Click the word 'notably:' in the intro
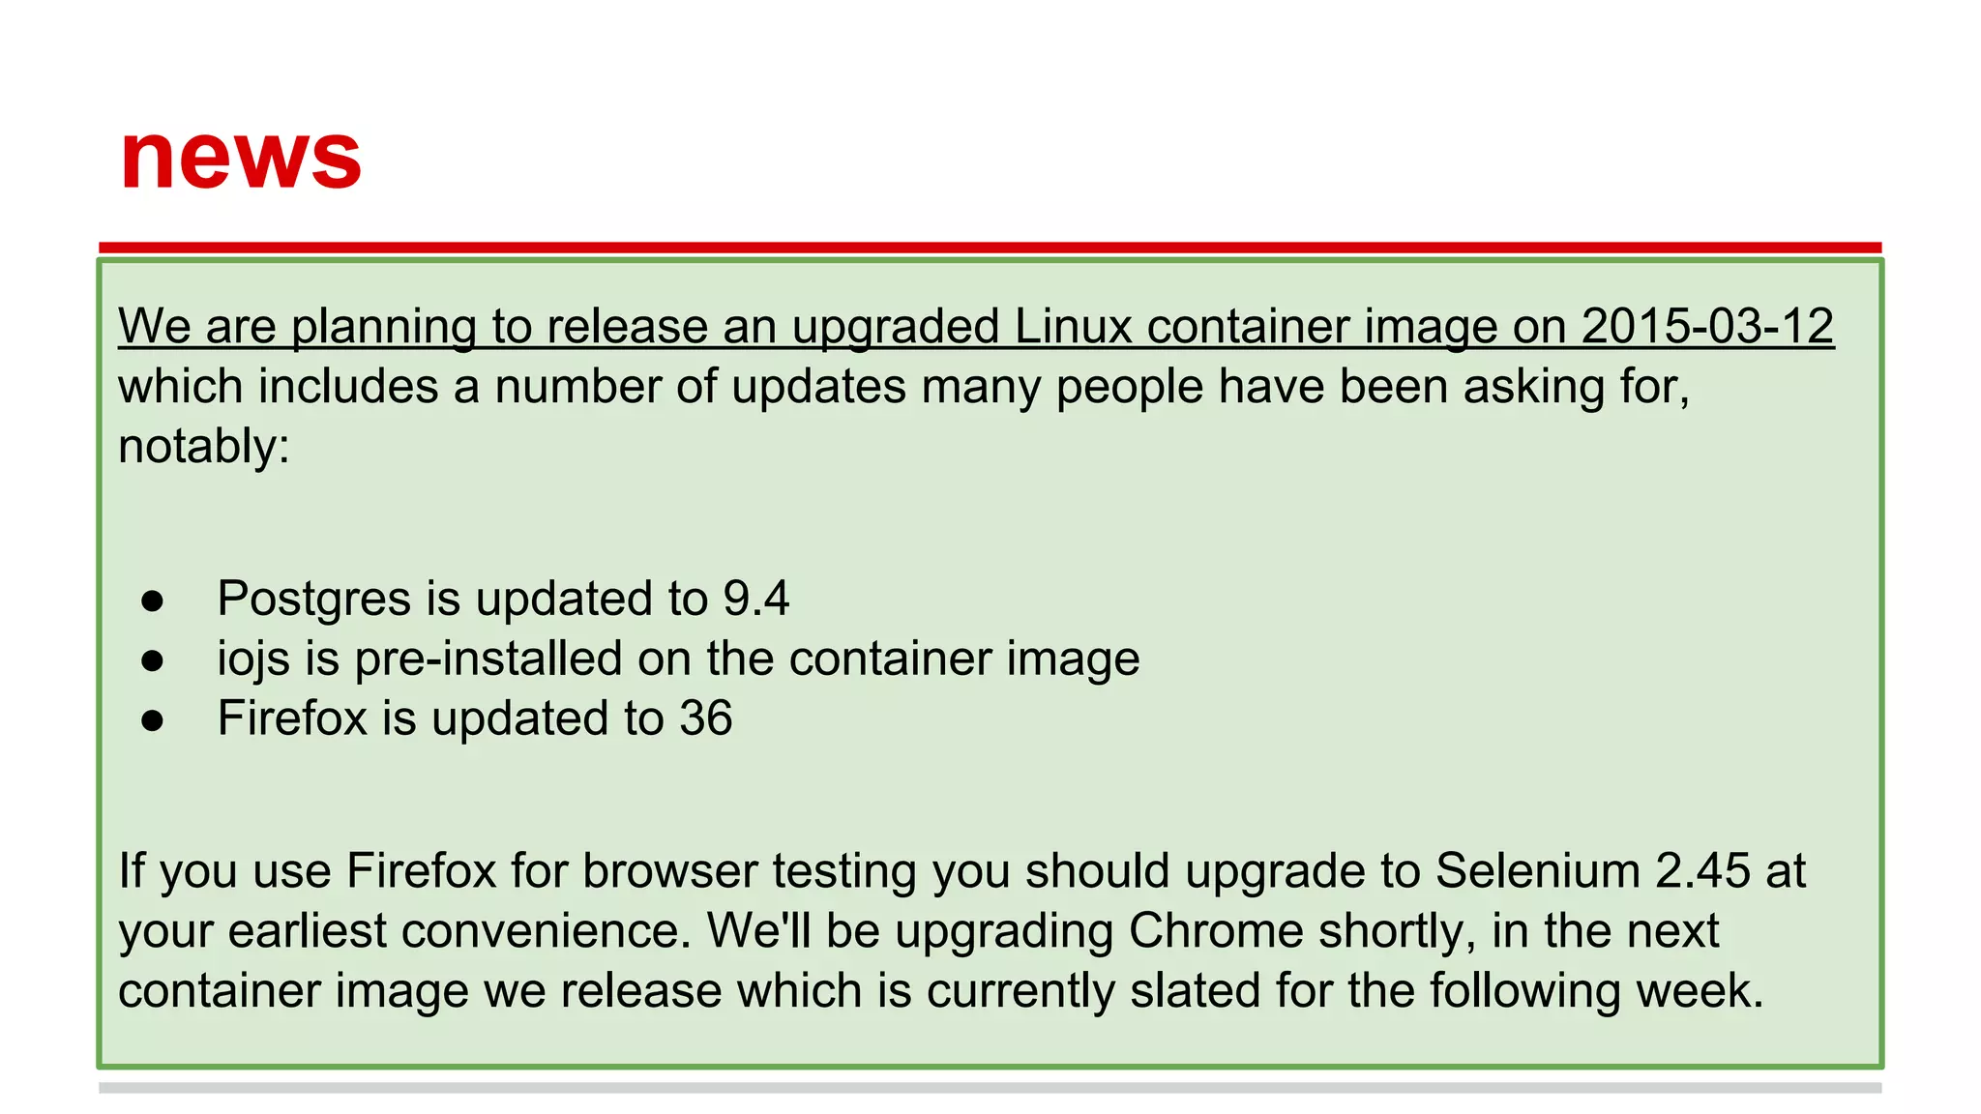This screenshot has height=1114, width=1981. click(x=204, y=447)
